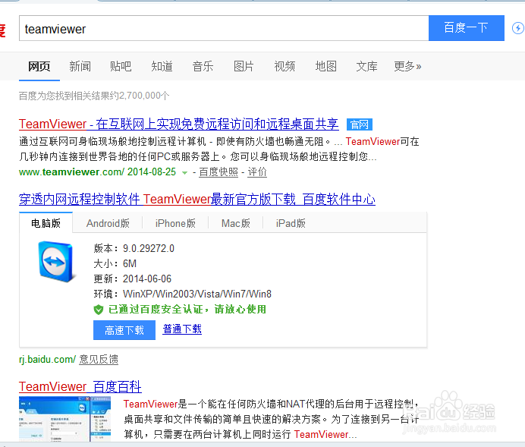Click the TeamViewer blue app icon
Screen dimensions: 525x447
tap(56, 262)
